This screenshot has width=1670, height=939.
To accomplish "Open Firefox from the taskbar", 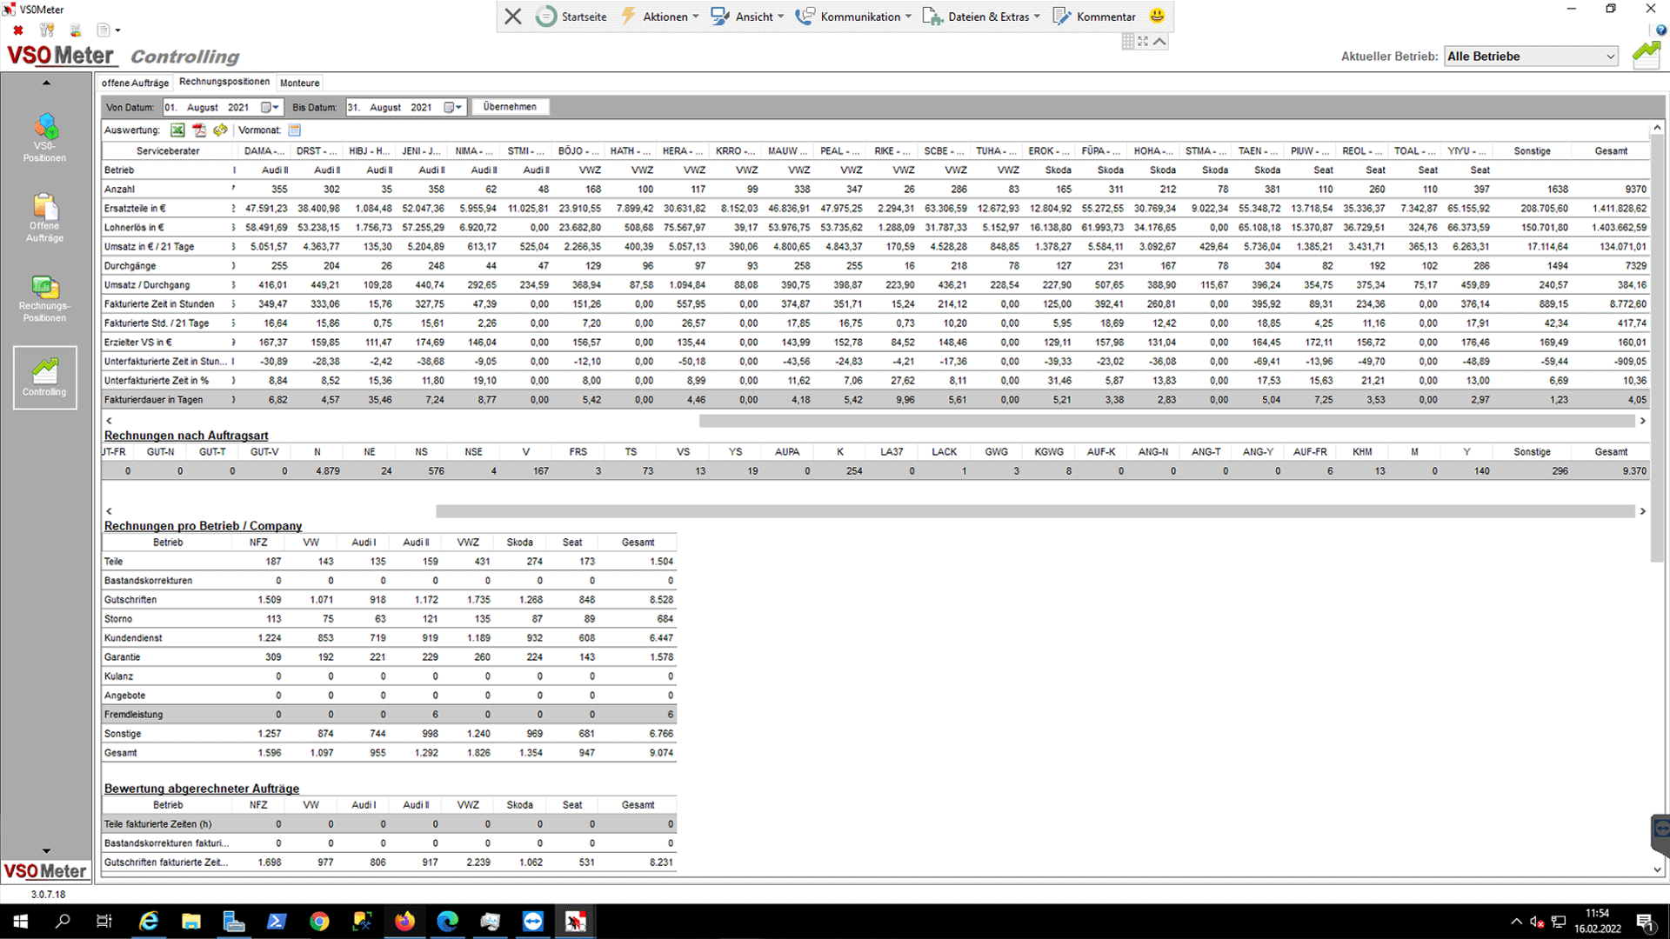I will coord(404,922).
